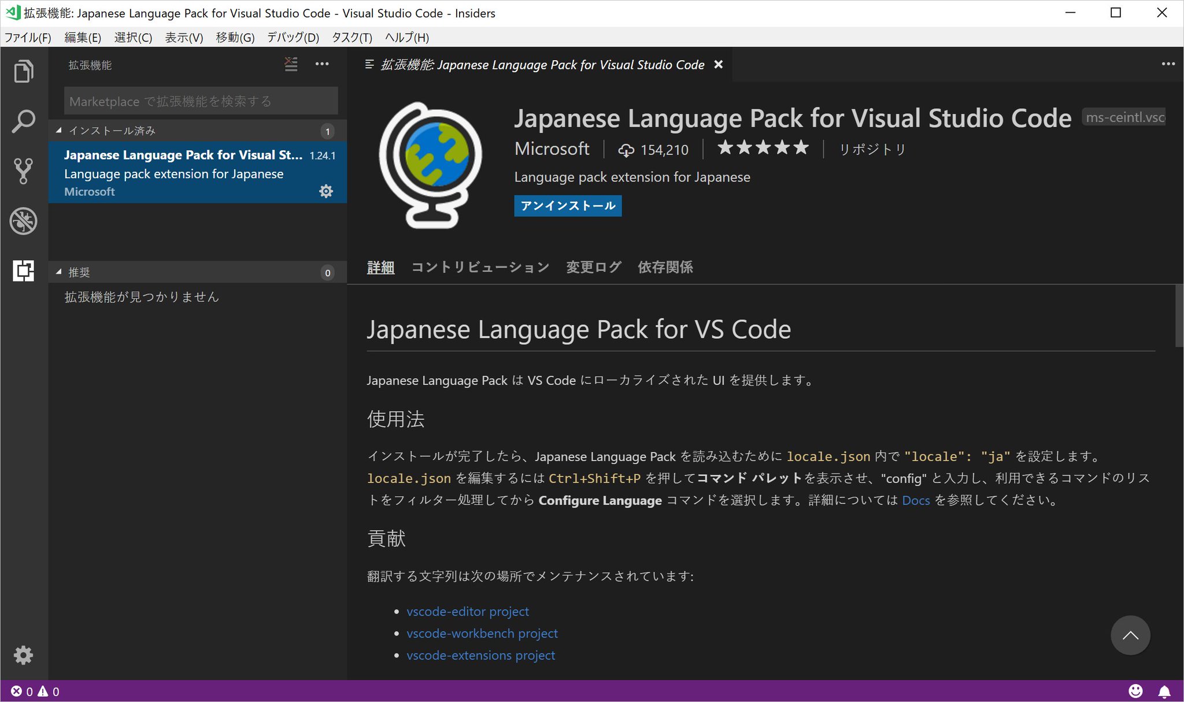The height and width of the screenshot is (702, 1184).
Task: Select the Extensions view icon
Action: [24, 271]
